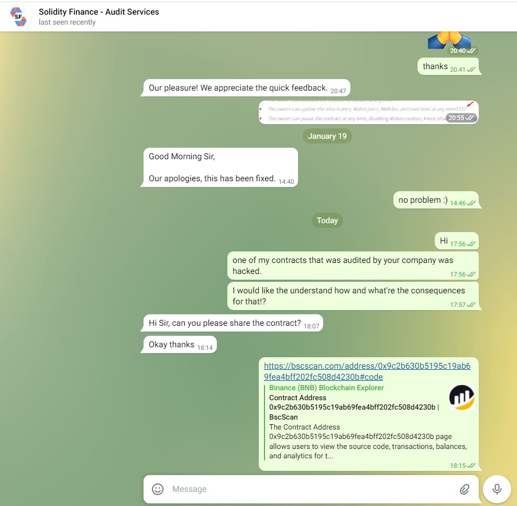Click the 14:46 read receipt checkmarks
The image size is (517, 506).
pyautogui.click(x=471, y=203)
